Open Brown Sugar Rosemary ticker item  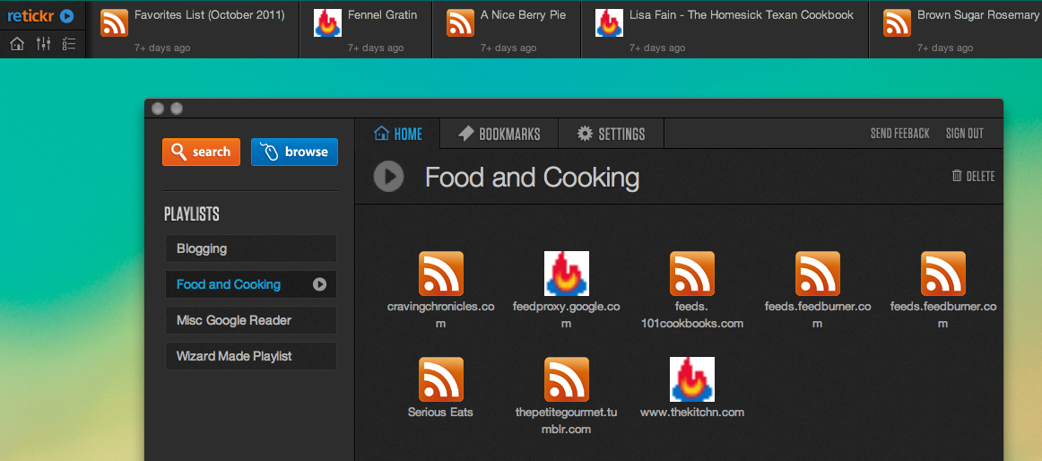956,30
